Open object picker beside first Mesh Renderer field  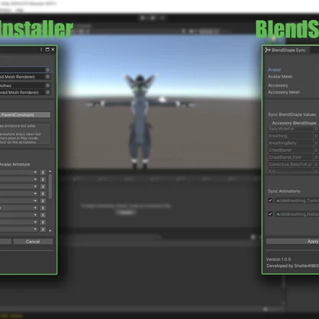[47, 76]
